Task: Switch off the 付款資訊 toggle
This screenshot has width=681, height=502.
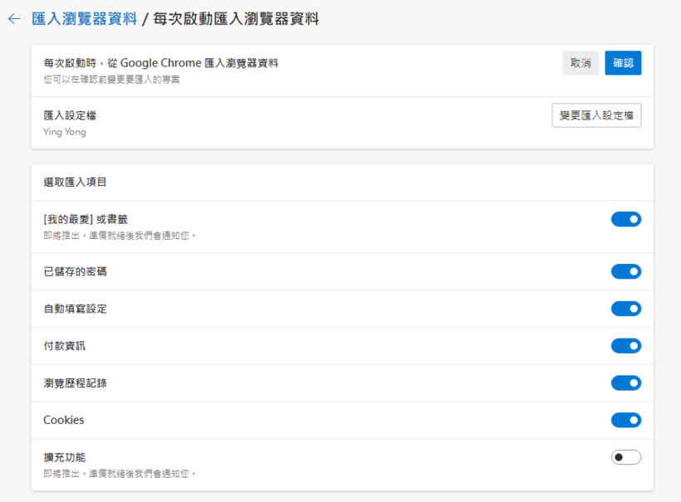Action: coord(626,346)
